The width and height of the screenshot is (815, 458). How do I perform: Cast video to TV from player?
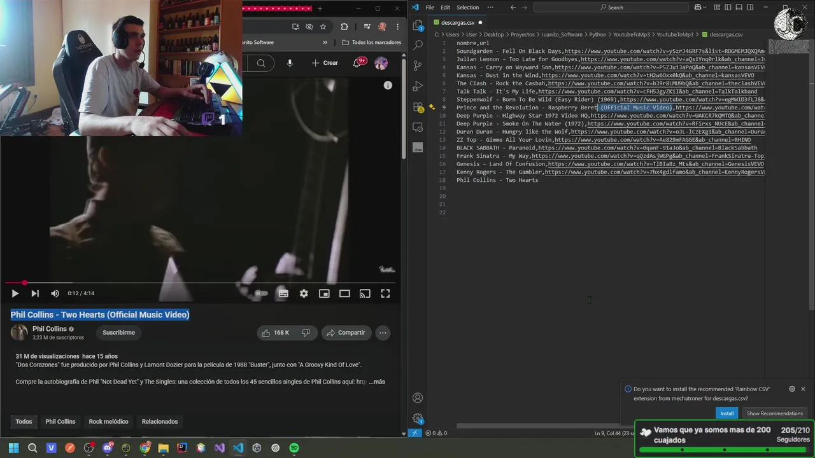(x=365, y=293)
